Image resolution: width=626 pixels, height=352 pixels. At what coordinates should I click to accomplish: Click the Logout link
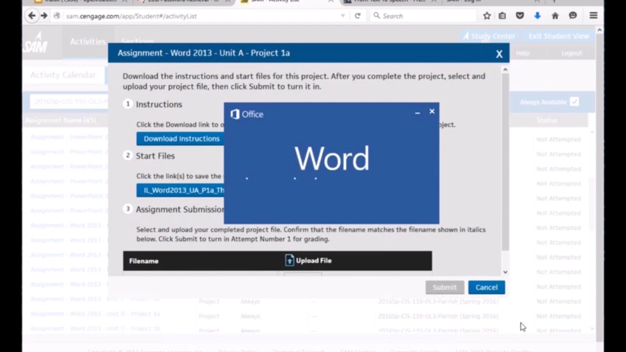(x=571, y=53)
